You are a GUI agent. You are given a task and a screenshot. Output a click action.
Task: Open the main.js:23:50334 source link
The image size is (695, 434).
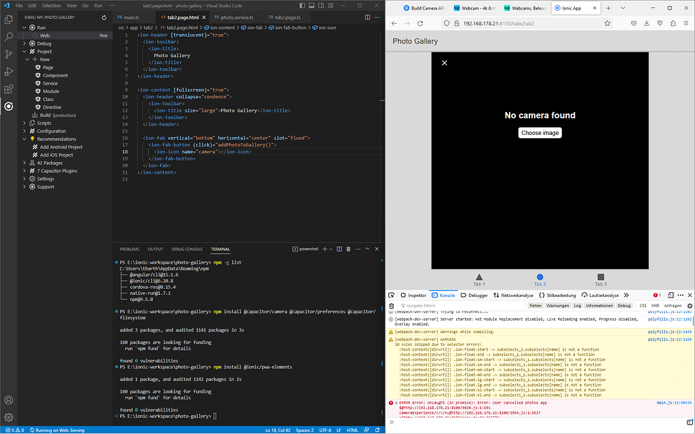(674, 403)
